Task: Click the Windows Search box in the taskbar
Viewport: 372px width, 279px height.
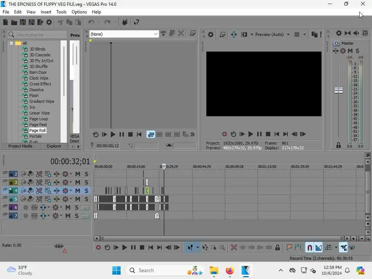Action: tap(165, 270)
